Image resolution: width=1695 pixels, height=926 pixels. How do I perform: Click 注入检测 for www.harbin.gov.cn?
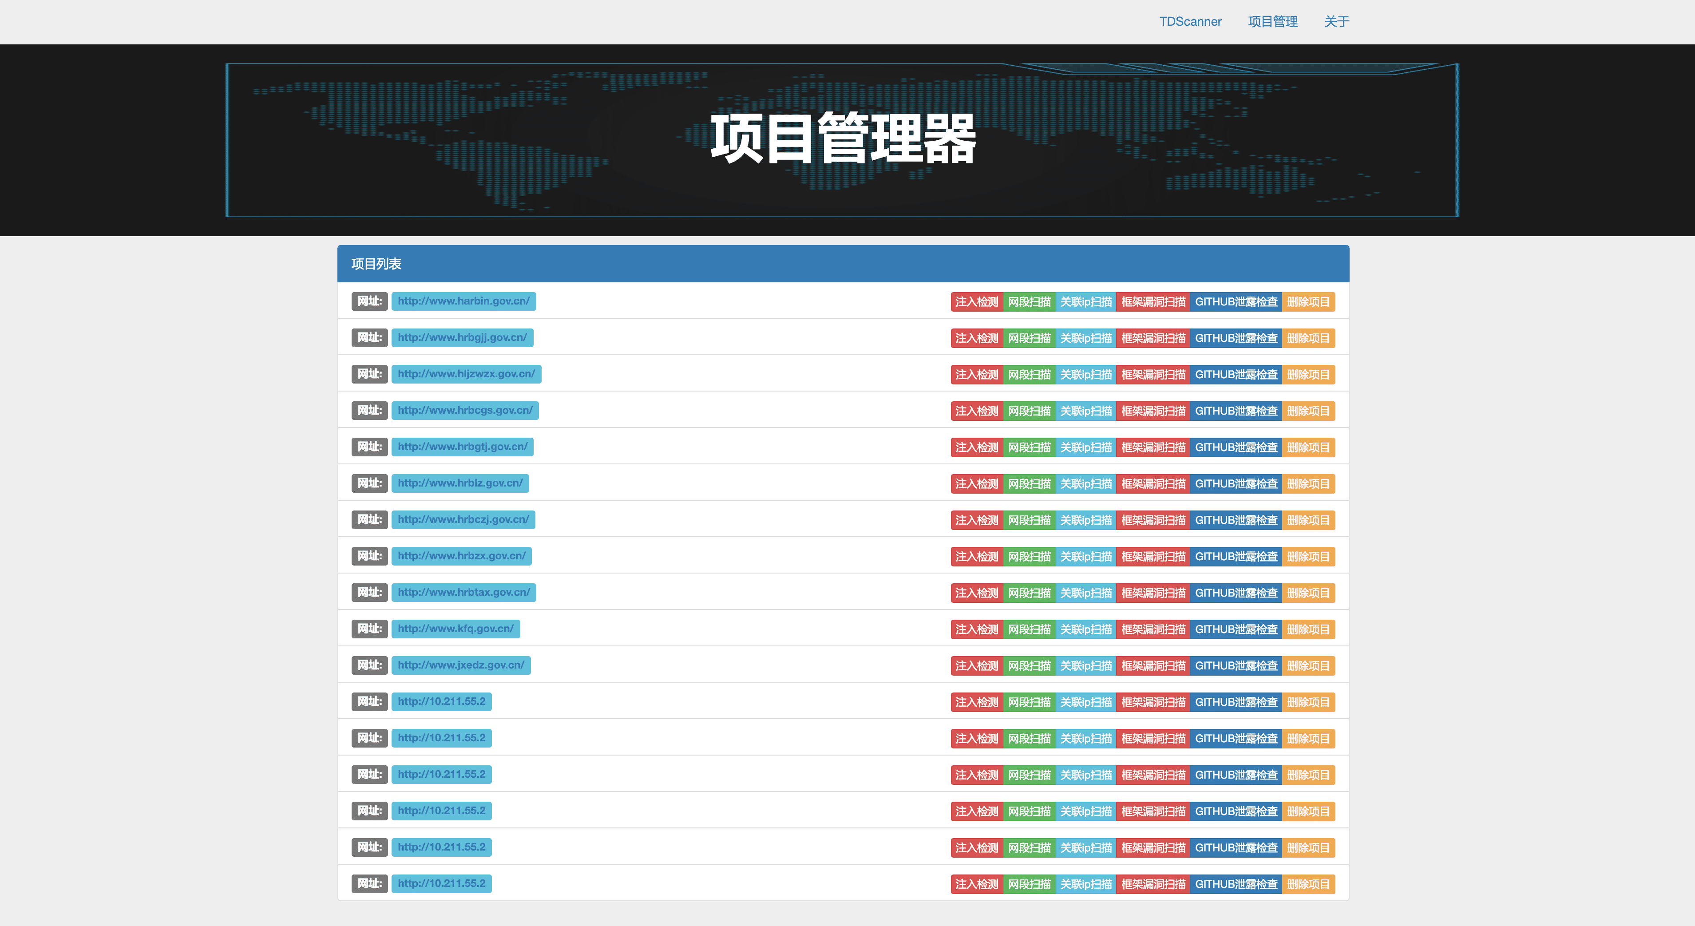[977, 302]
